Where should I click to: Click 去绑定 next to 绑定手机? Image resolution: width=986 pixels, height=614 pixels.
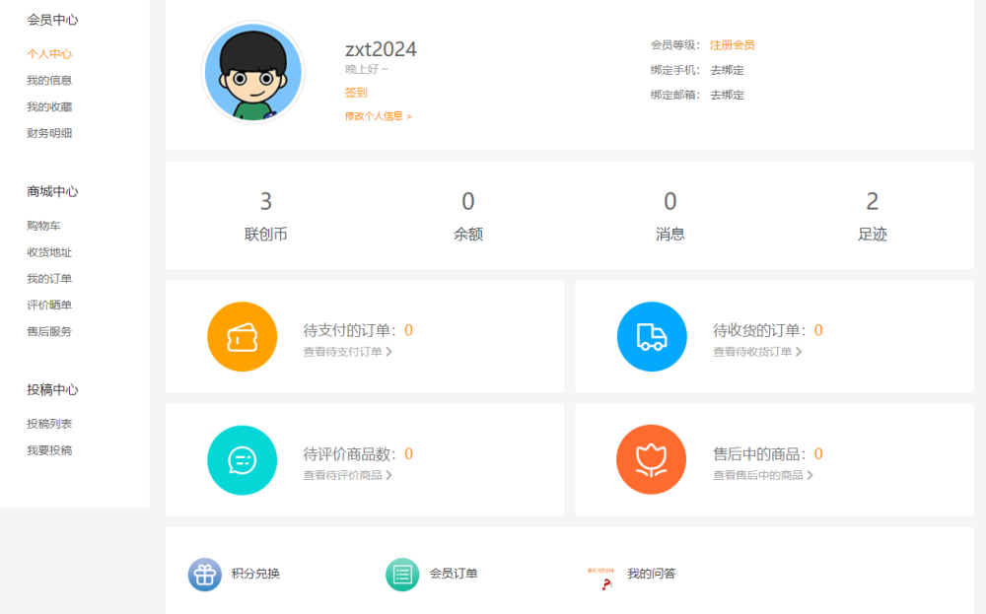pyautogui.click(x=727, y=70)
